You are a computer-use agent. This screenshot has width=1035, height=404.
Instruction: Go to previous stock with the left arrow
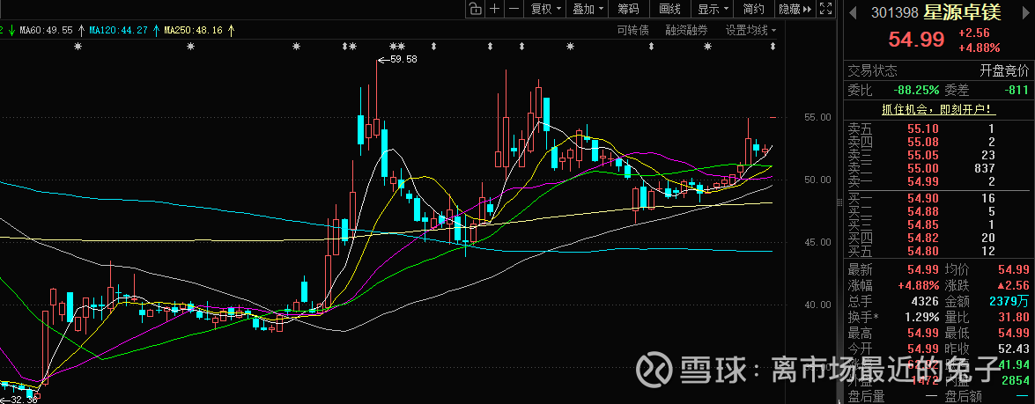click(853, 11)
